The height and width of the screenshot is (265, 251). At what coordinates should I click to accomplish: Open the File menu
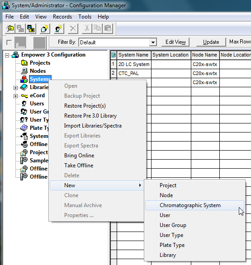[x=9, y=17]
